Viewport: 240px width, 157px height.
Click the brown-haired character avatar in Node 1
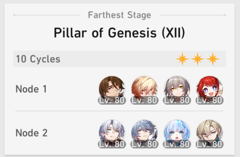tap(112, 89)
